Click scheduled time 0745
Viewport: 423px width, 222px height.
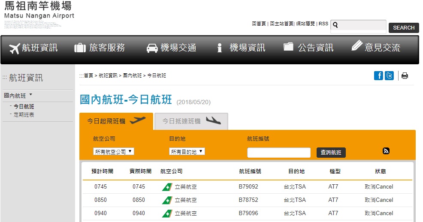point(101,187)
